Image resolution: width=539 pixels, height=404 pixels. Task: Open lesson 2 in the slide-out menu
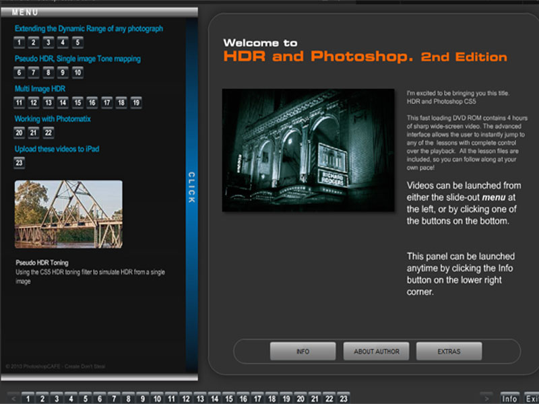(x=34, y=42)
